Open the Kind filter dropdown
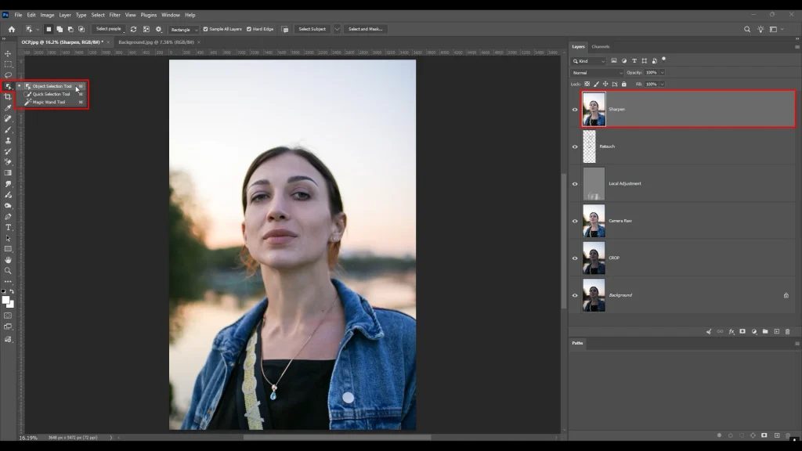802x451 pixels. pos(588,61)
